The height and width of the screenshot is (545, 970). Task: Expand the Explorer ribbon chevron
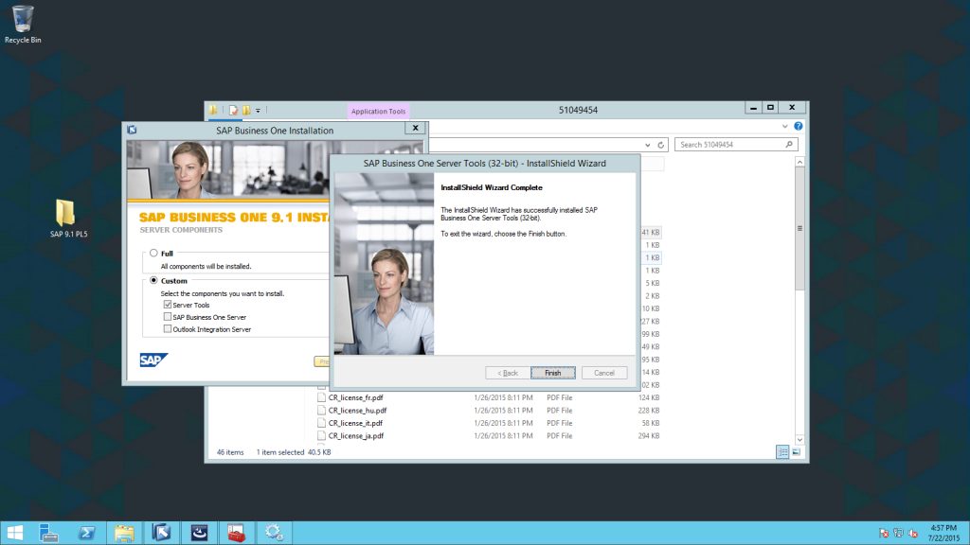(785, 126)
